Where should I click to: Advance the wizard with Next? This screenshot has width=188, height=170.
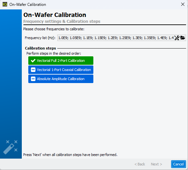tap(156, 164)
